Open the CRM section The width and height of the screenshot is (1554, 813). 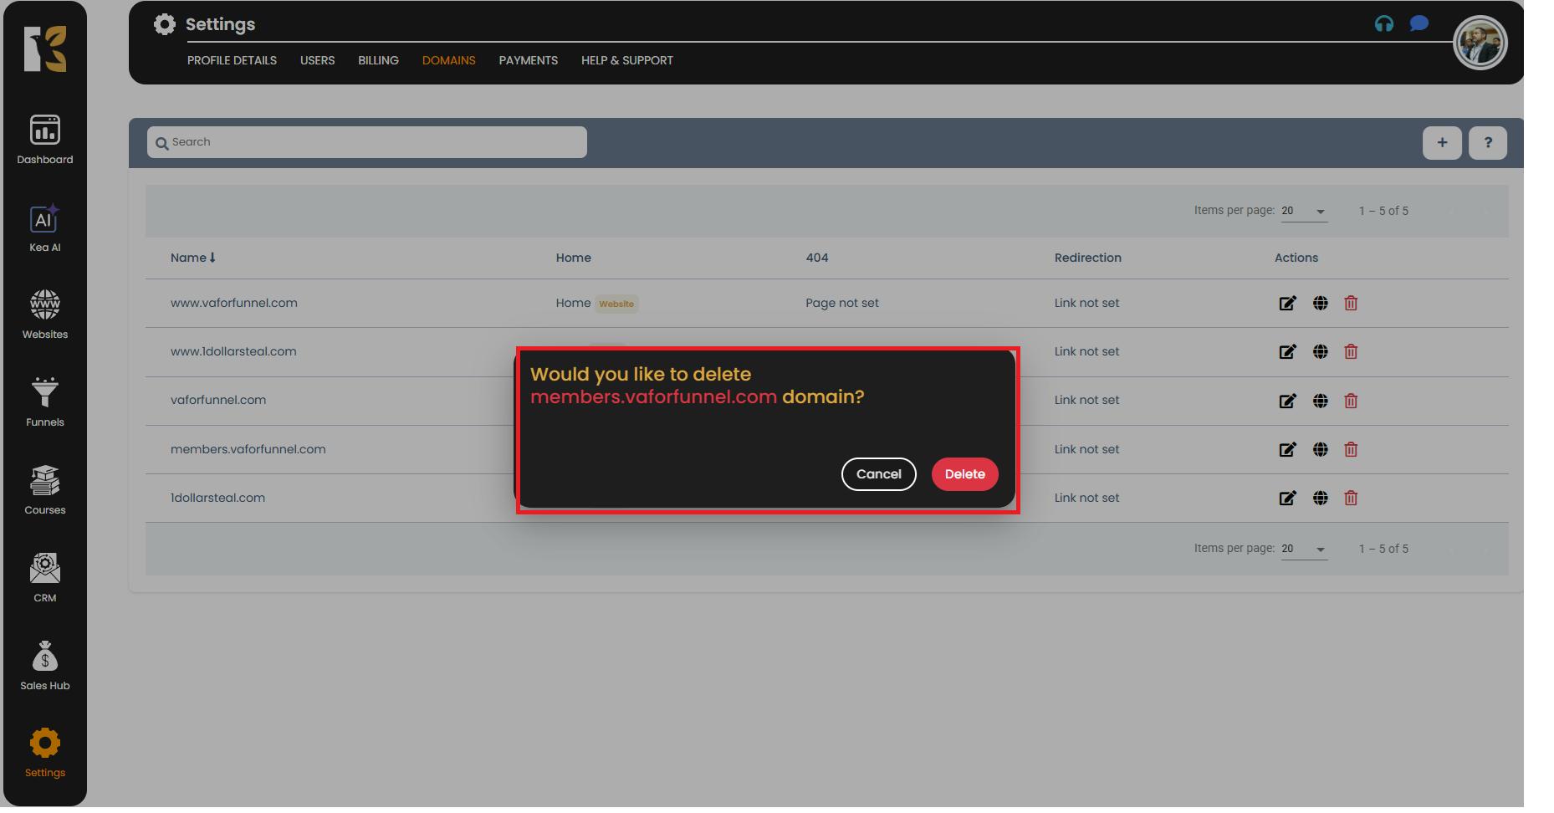point(45,578)
